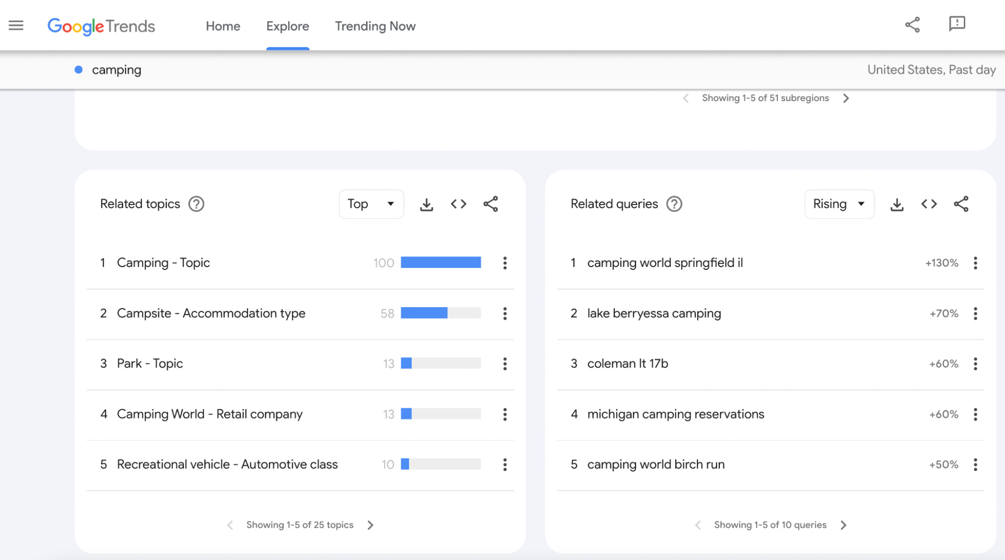Open options menu for coleman lt 17b
This screenshot has width=1005, height=560.
[975, 363]
